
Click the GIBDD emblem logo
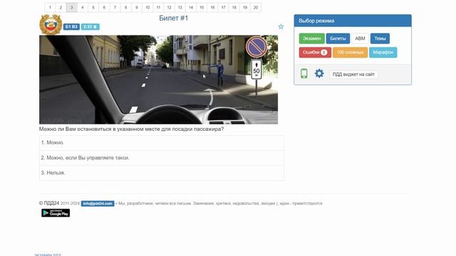point(51,24)
